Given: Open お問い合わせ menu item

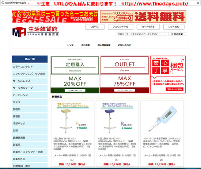Looking at the screenshot, I should (124, 45).
